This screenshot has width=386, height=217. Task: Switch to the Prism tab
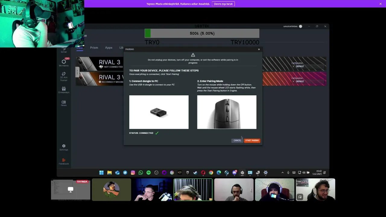click(94, 48)
